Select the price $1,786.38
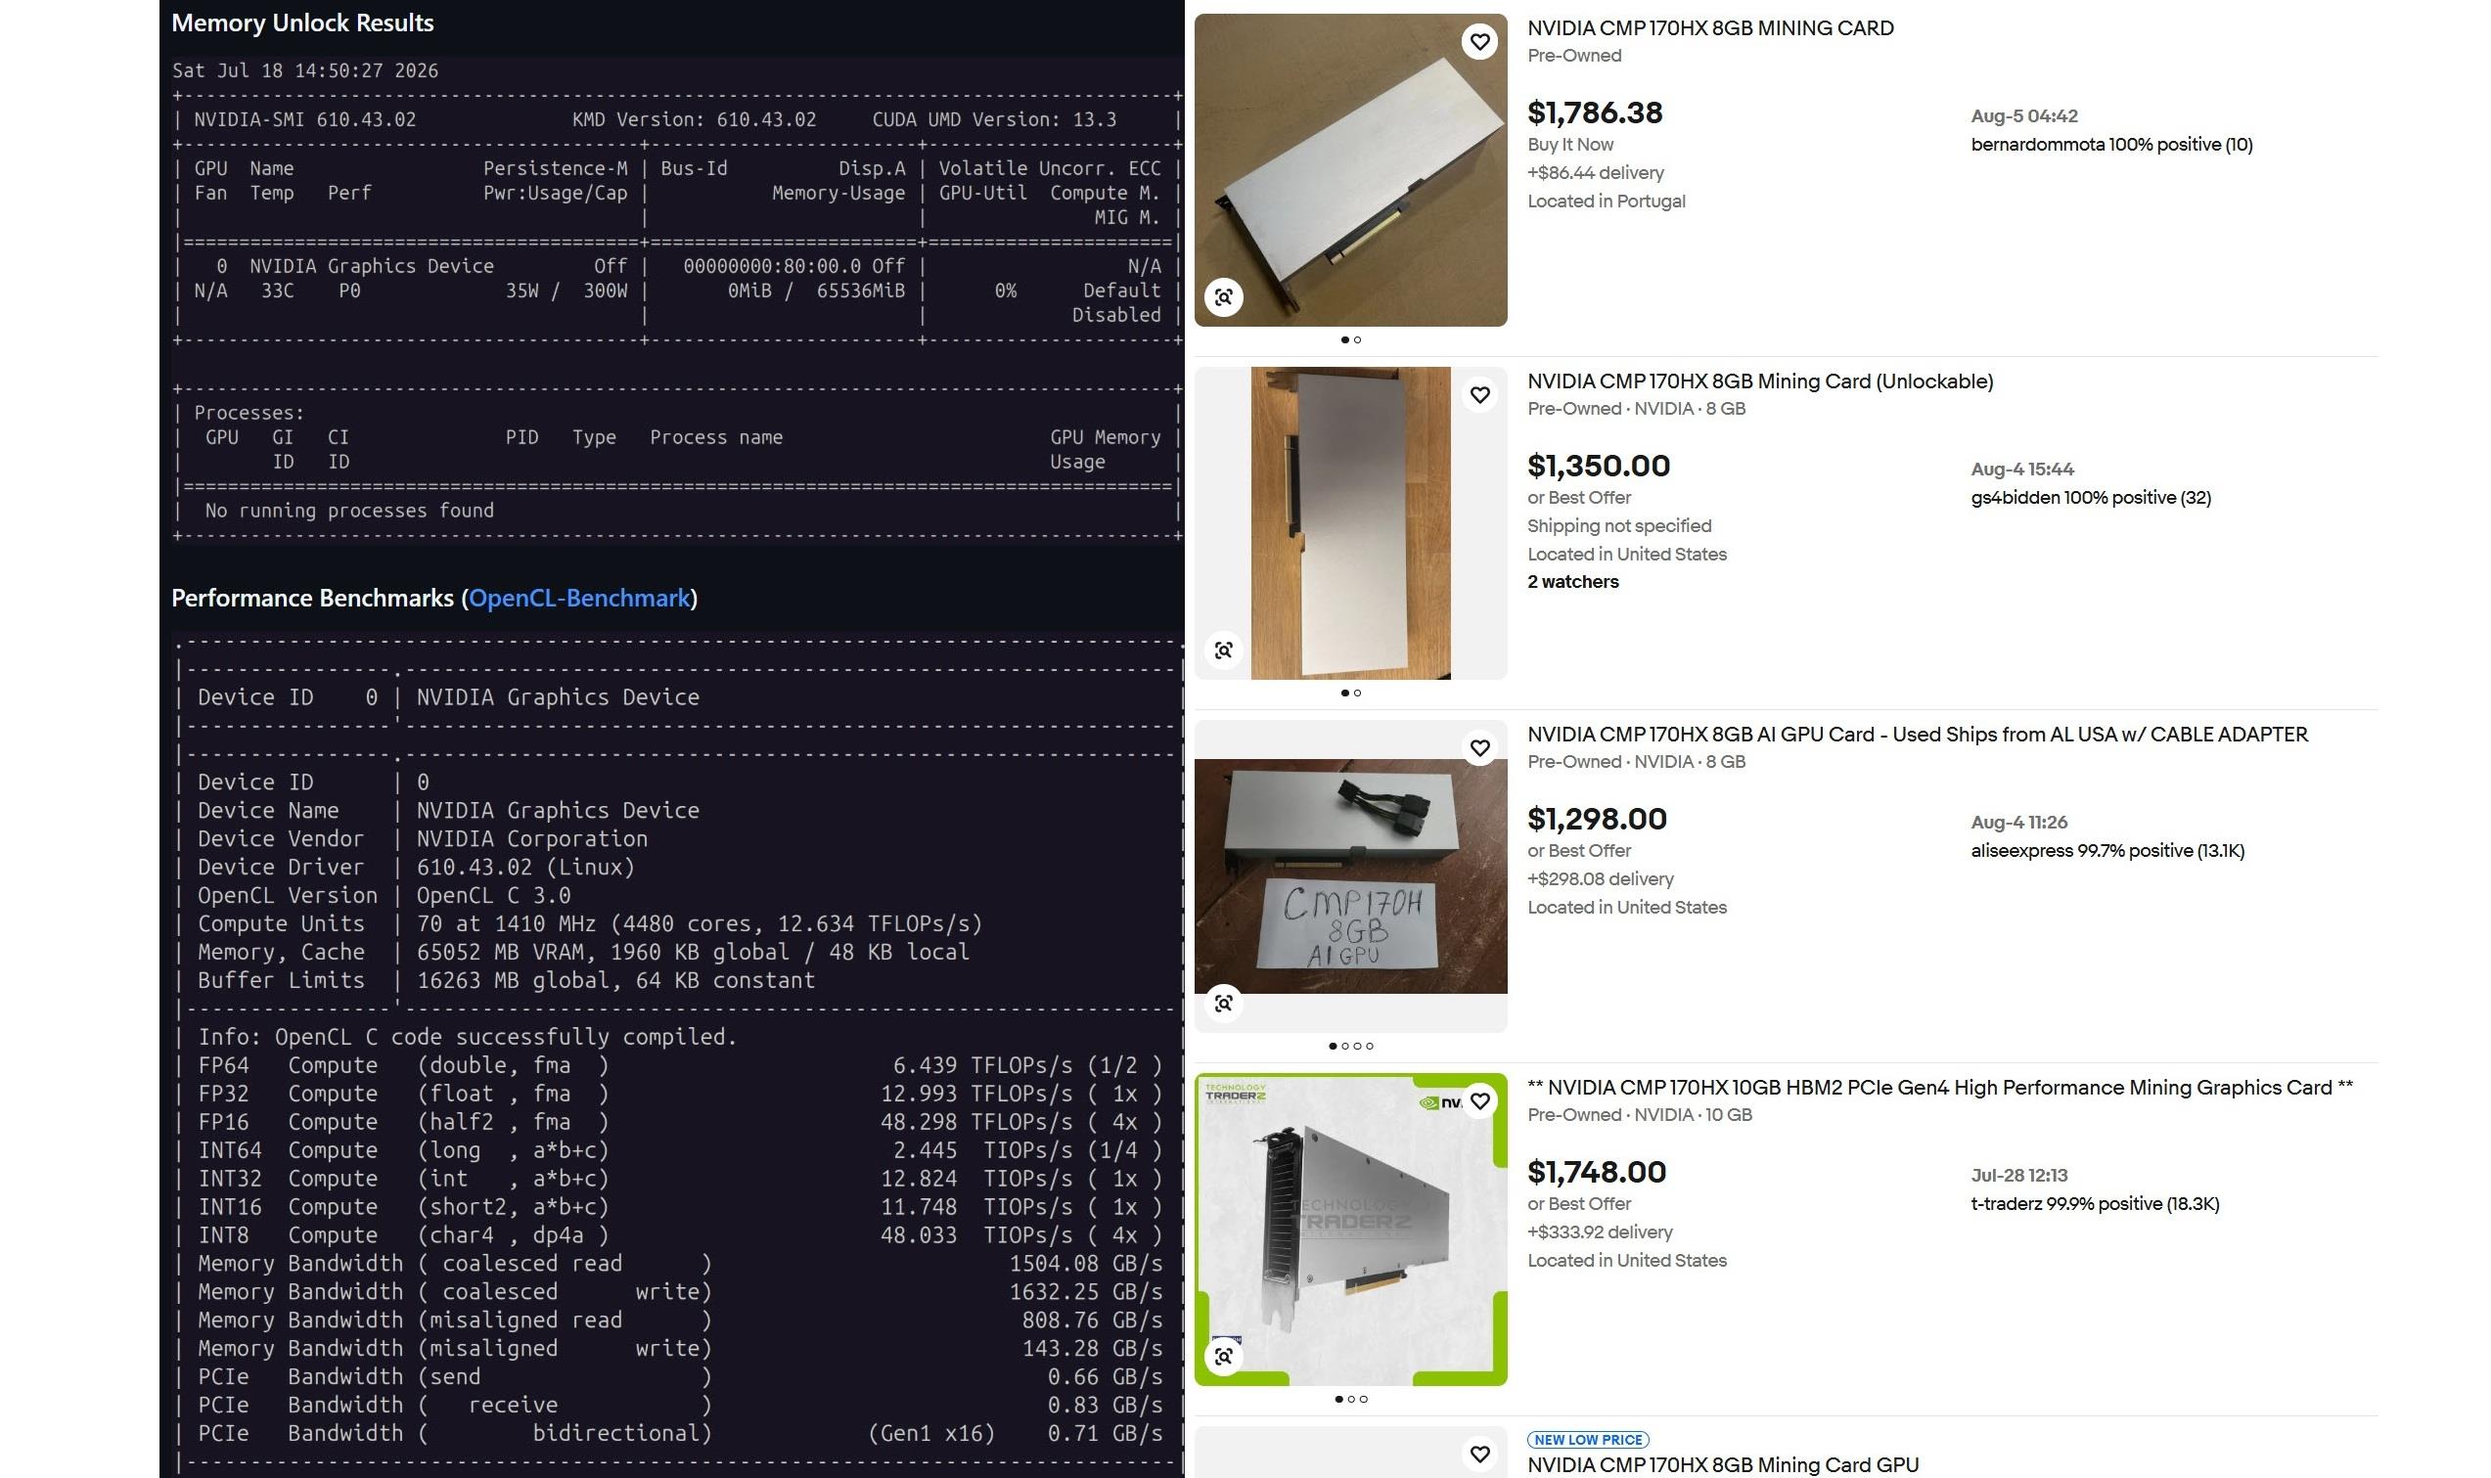This screenshot has height=1478, width=2491. 1595,112
